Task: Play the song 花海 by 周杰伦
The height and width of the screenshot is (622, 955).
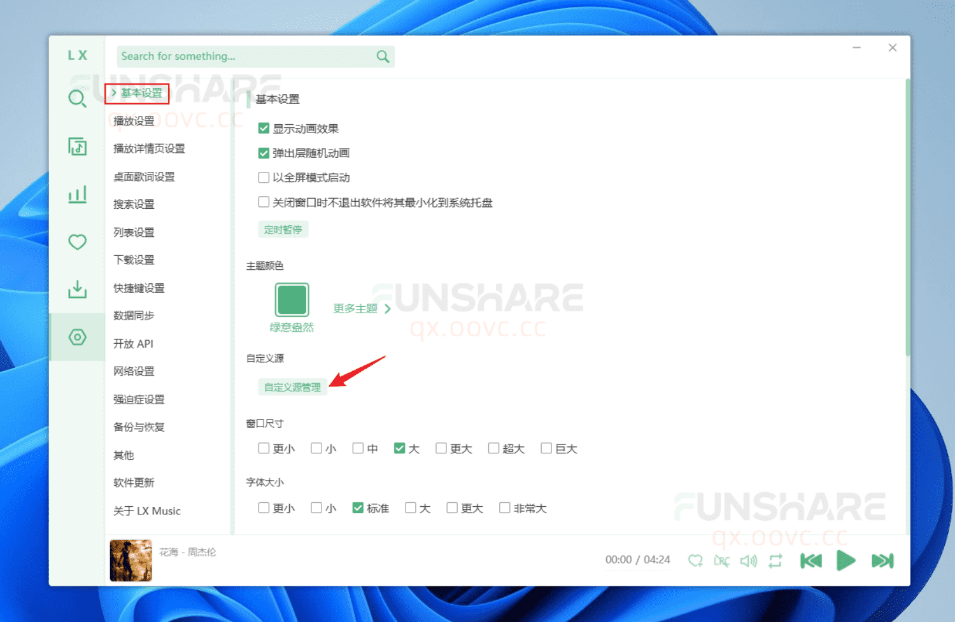Action: (x=846, y=560)
